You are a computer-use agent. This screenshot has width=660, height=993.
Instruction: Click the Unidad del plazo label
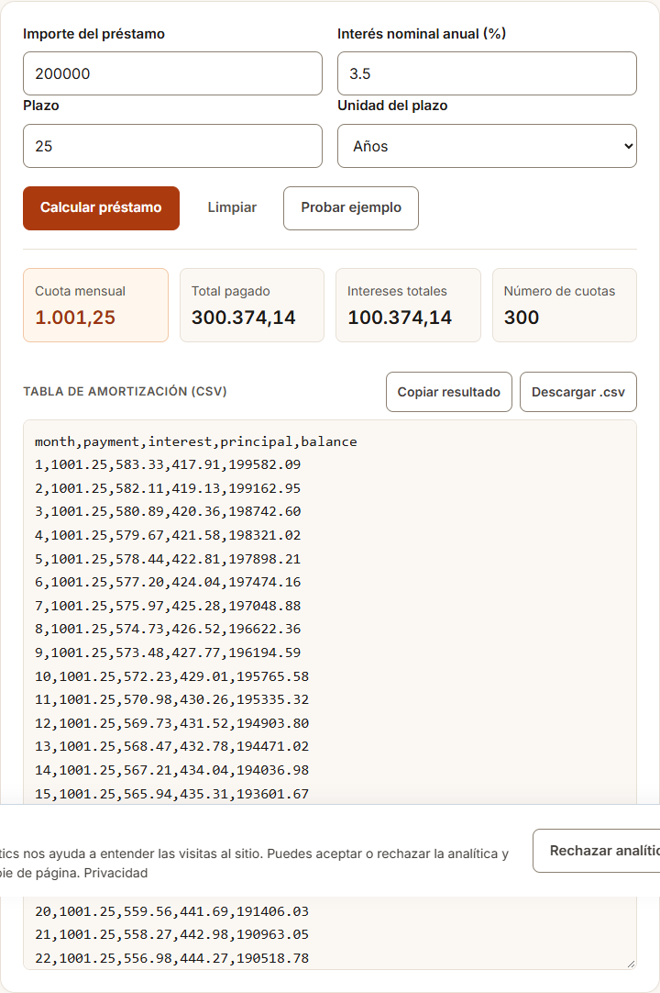coord(392,106)
